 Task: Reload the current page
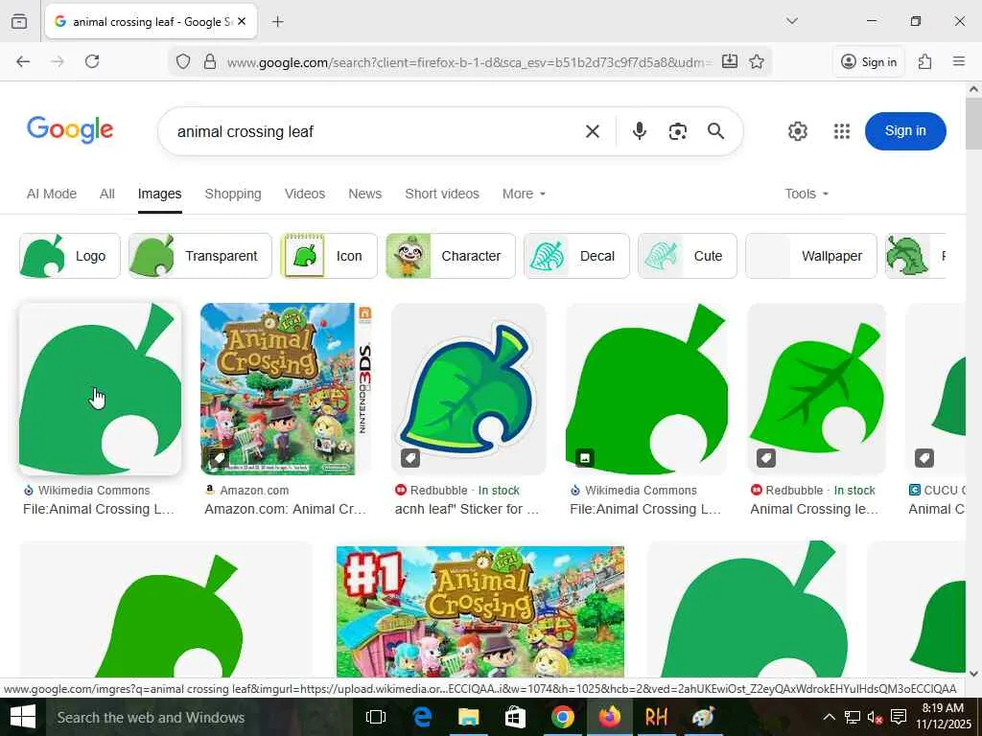pyautogui.click(x=92, y=61)
